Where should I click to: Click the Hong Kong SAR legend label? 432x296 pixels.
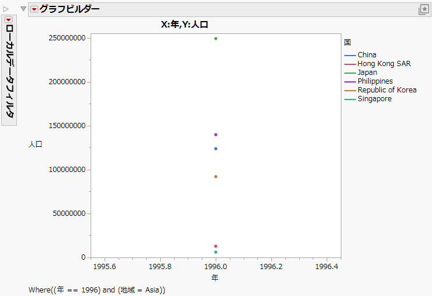coord(384,64)
